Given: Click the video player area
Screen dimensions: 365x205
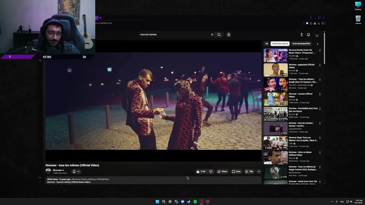Looking at the screenshot, I should click(x=153, y=101).
